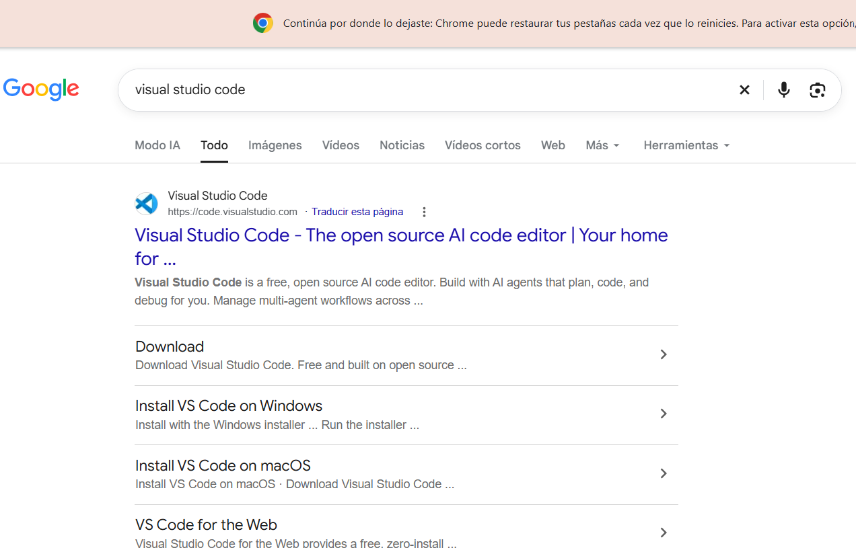Go to the Noticias tab
The width and height of the screenshot is (856, 548).
click(x=402, y=145)
